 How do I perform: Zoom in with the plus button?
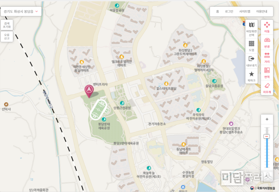[x=267, y=119]
